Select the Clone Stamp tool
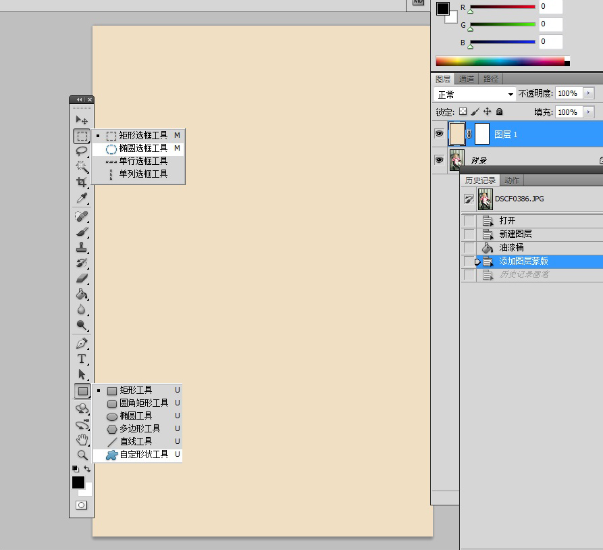Screen dimensions: 603x550 82,247
